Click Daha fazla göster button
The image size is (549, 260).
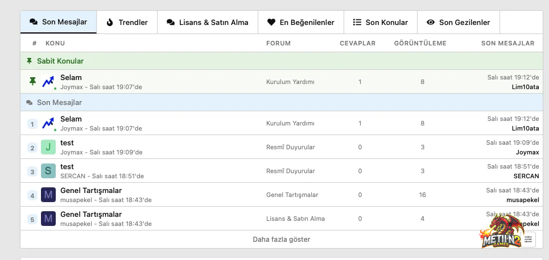[282, 240]
